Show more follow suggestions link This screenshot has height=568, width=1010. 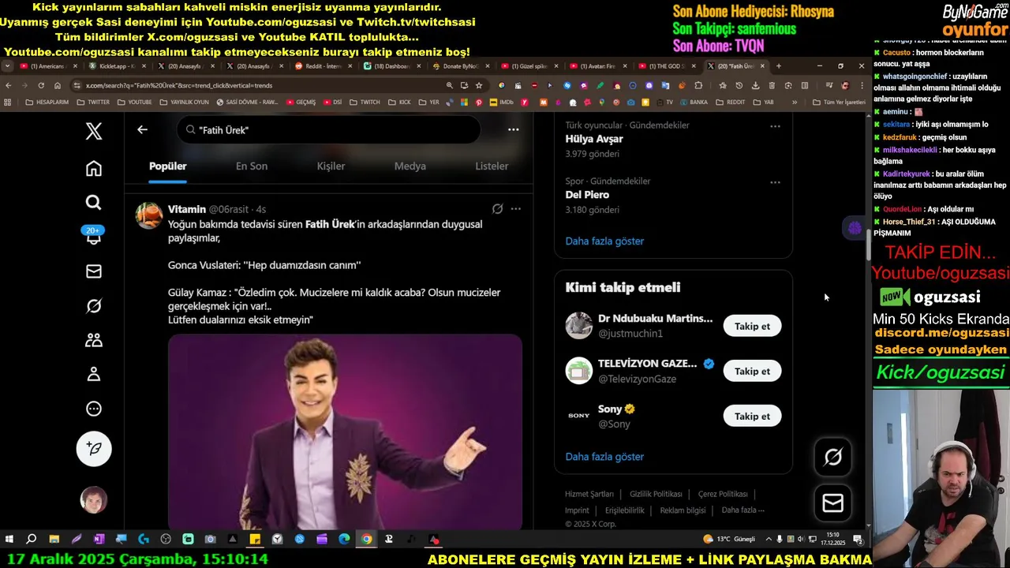604,457
